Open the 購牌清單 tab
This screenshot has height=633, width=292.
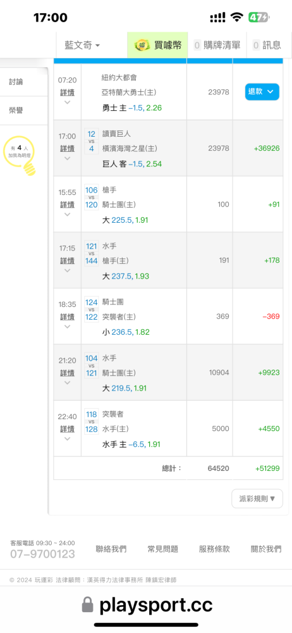(x=218, y=45)
